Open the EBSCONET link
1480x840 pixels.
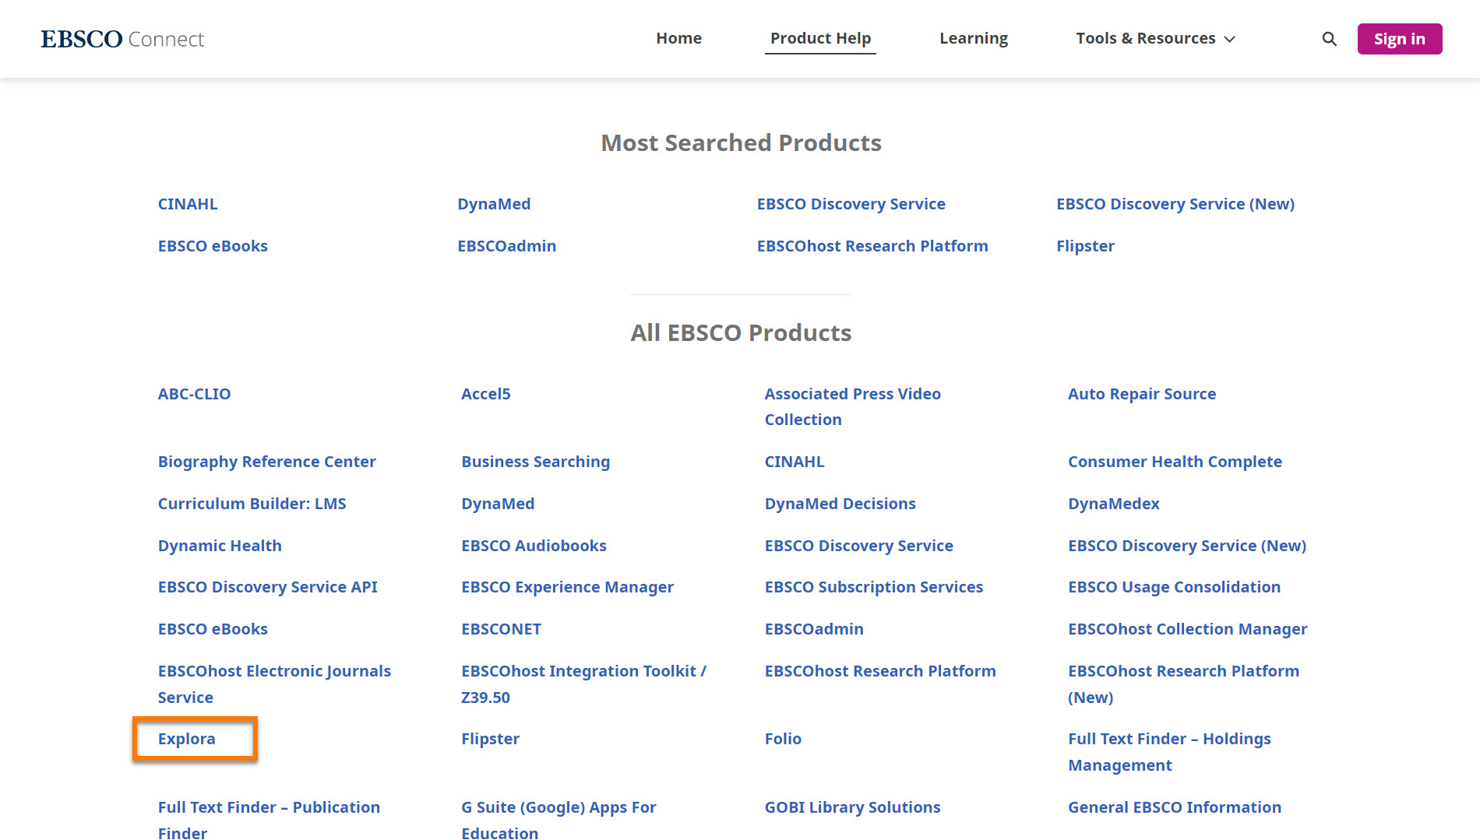point(501,629)
